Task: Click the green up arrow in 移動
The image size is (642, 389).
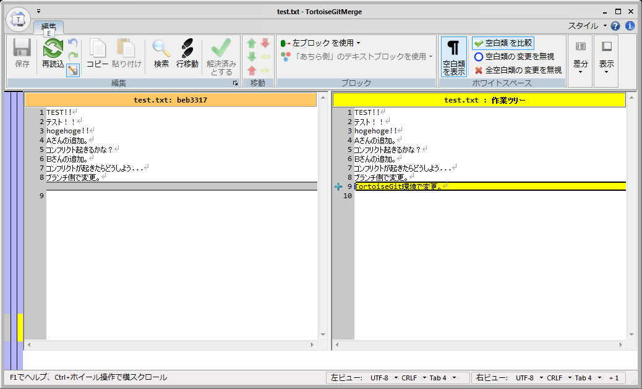Action: pyautogui.click(x=252, y=43)
